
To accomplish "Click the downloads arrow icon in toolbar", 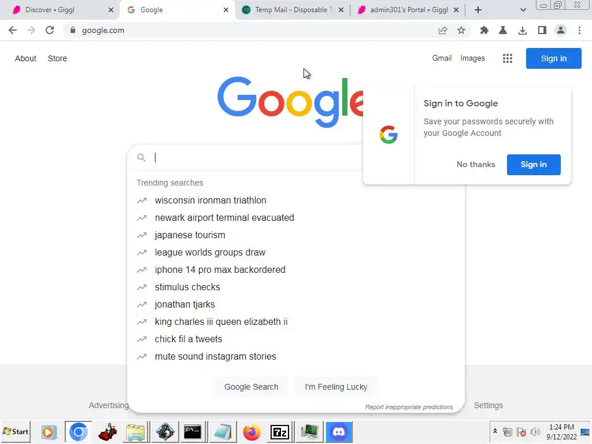I will pos(523,31).
